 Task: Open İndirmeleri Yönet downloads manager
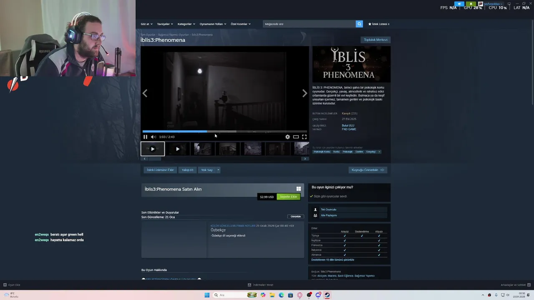pyautogui.click(x=260, y=285)
